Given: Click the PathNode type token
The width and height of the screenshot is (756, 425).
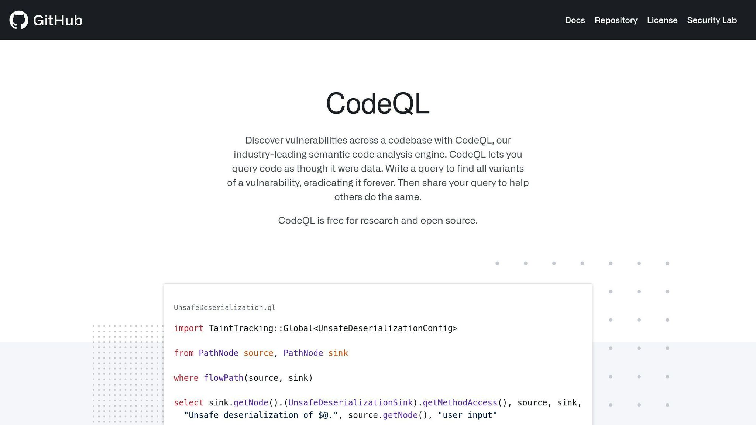Looking at the screenshot, I should click(x=219, y=353).
